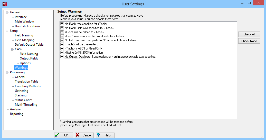The width and height of the screenshot is (266, 140).
Task: Open Output Fields under CASS
Action: click(29, 58)
